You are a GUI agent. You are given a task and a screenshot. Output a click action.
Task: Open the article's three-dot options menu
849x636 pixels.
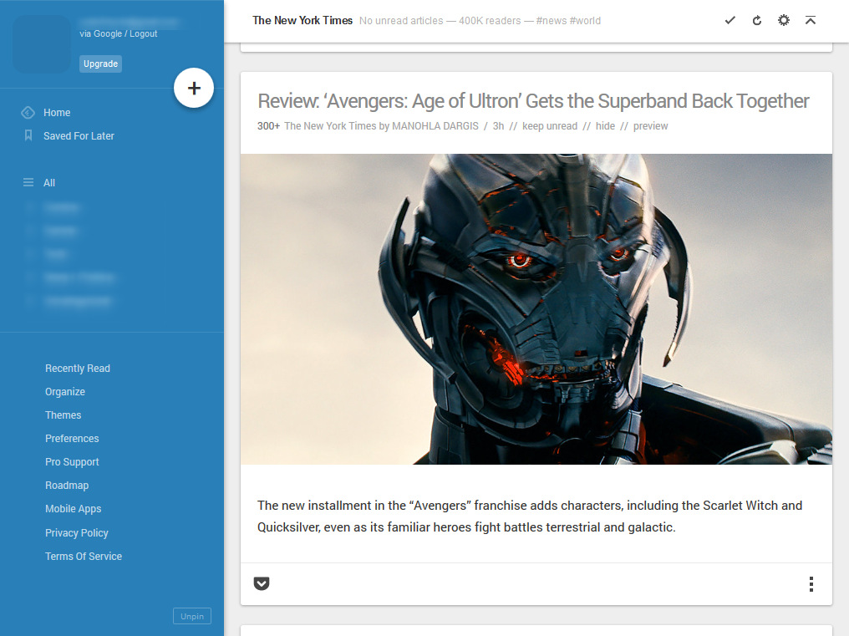click(x=811, y=583)
